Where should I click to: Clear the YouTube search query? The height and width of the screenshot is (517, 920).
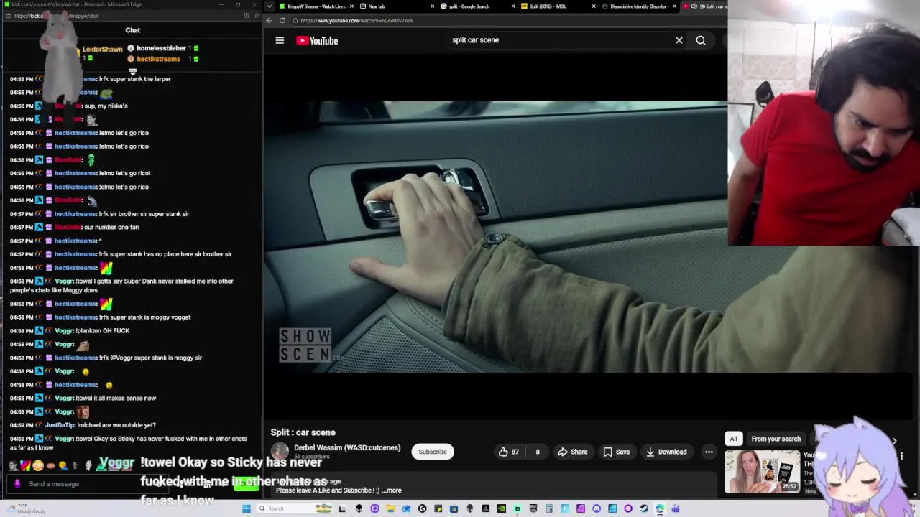[x=678, y=40]
